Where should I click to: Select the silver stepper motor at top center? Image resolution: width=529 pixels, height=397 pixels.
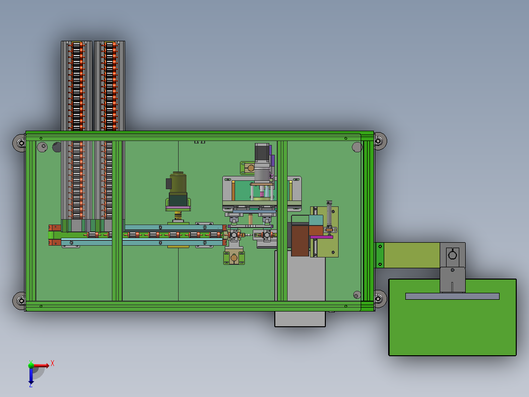point(262,163)
